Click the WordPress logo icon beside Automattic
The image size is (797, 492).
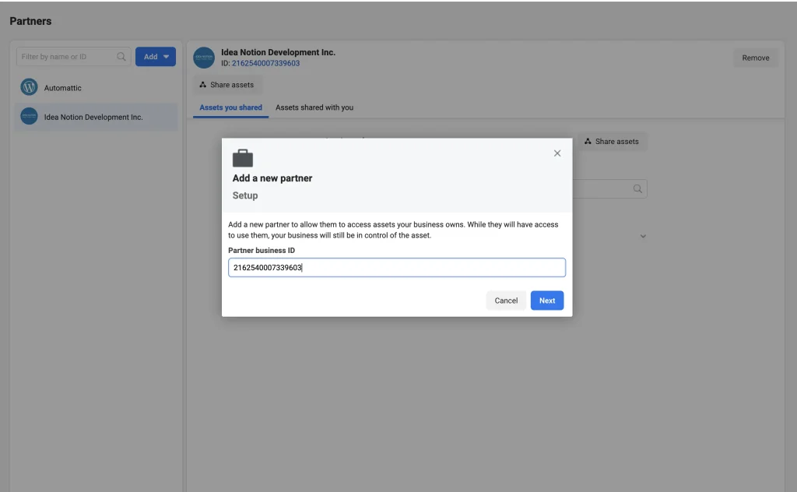[29, 87]
